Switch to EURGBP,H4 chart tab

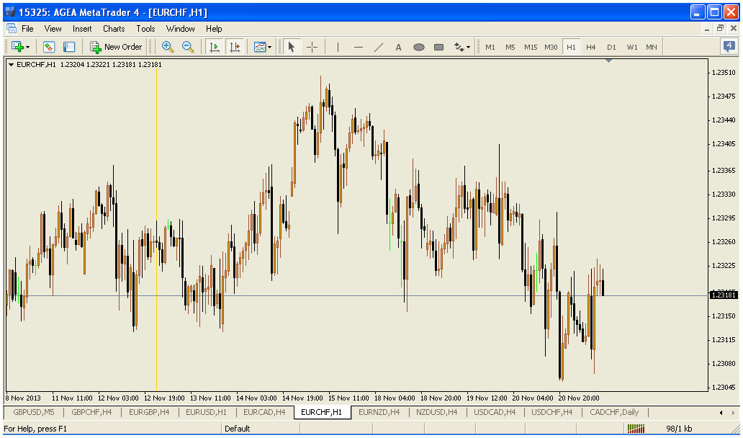click(149, 412)
